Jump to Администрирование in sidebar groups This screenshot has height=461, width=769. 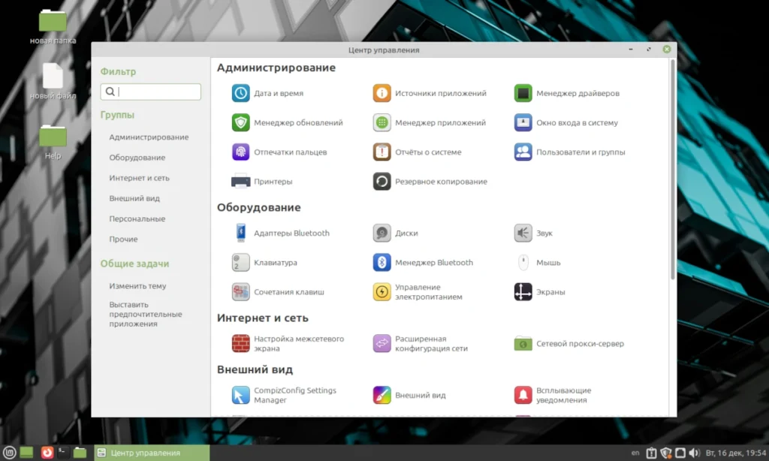(x=149, y=137)
